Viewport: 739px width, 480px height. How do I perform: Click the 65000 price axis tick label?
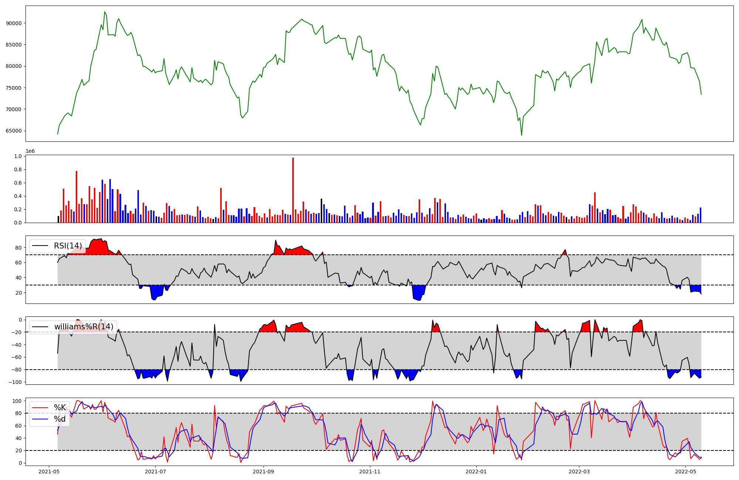[14, 131]
